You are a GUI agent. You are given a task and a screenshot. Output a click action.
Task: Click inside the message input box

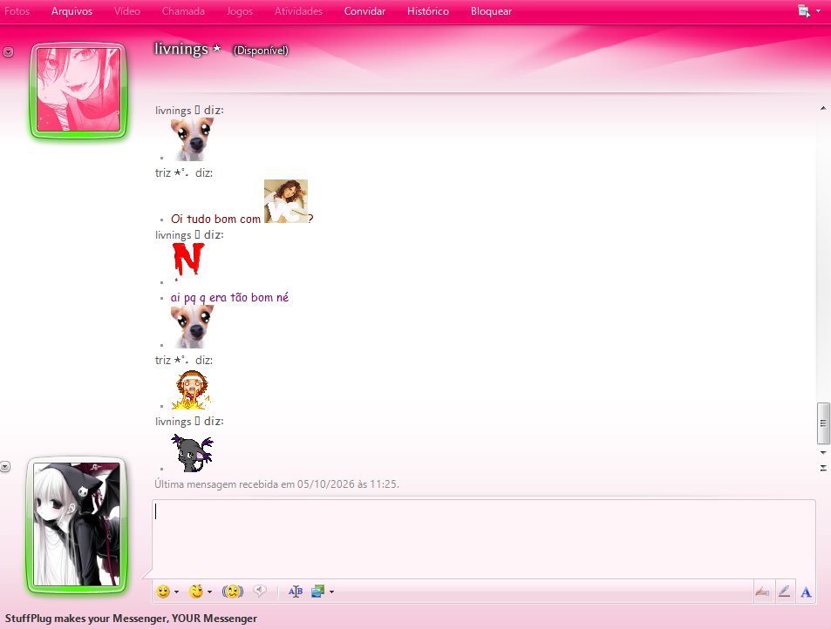click(483, 538)
